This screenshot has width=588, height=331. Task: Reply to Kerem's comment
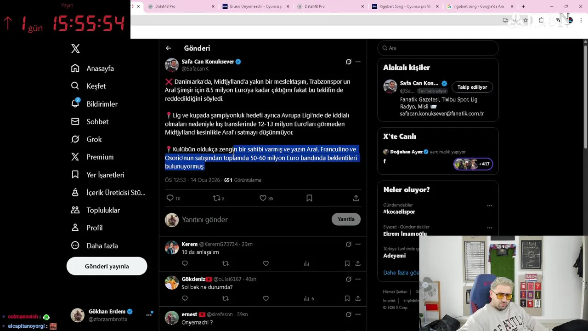[x=185, y=263]
